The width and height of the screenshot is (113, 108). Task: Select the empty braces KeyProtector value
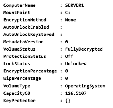pyautogui.click(x=68, y=101)
